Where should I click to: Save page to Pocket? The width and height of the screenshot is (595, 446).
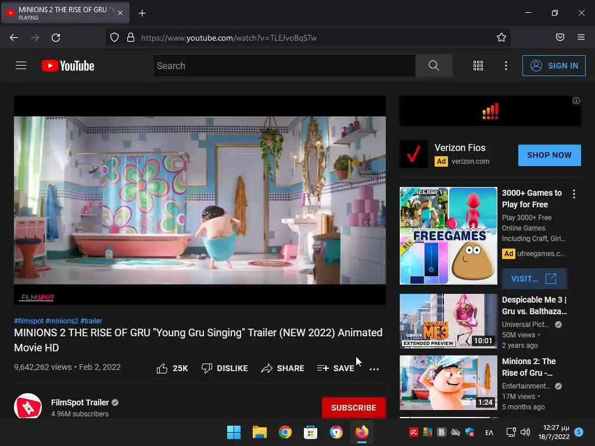pyautogui.click(x=560, y=37)
